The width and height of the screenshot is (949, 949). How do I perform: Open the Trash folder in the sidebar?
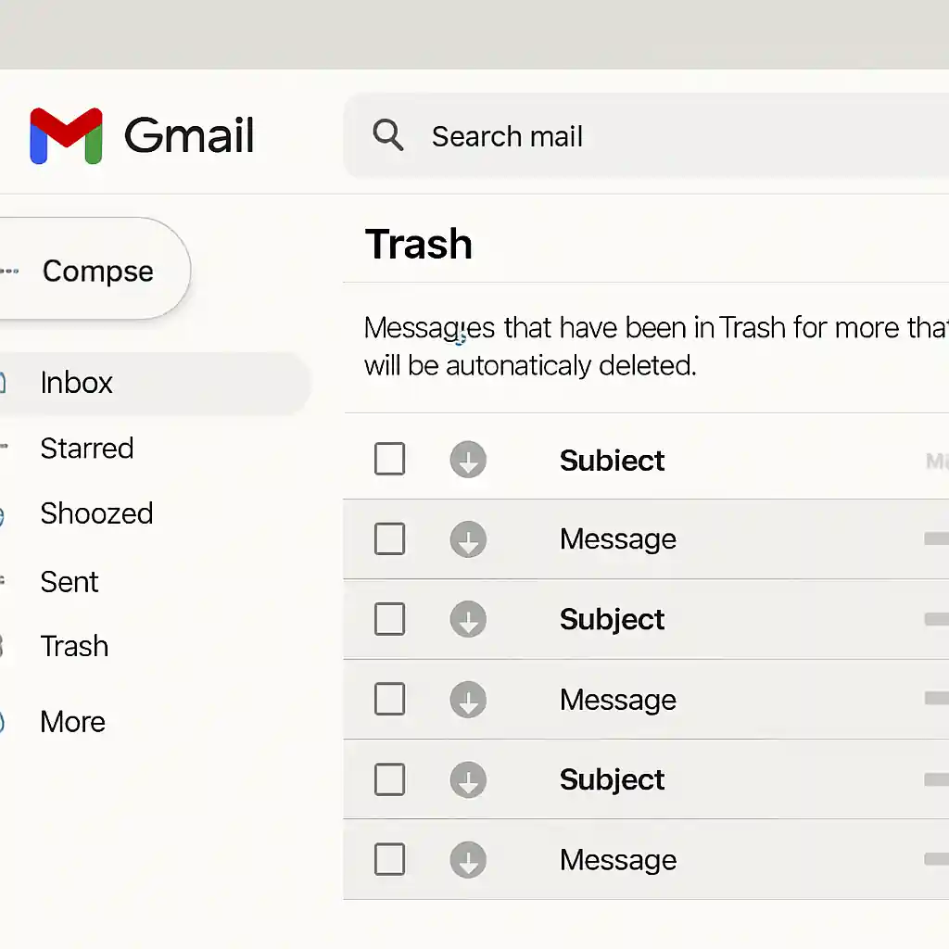(x=74, y=646)
